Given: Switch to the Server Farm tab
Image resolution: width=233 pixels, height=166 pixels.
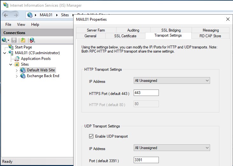Looking at the screenshot, I should coord(96,30).
